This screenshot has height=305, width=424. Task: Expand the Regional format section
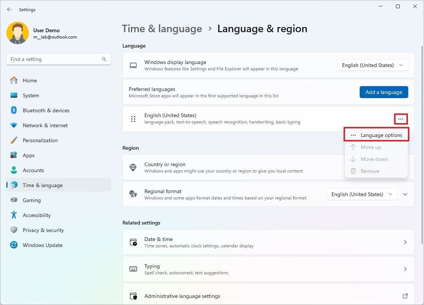pos(405,194)
